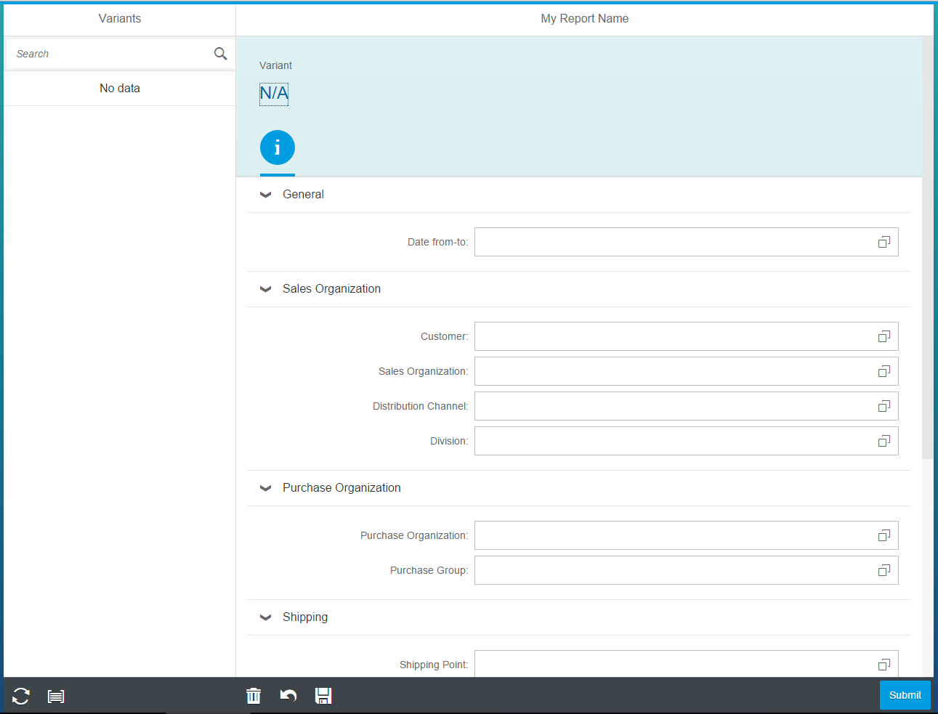Screen dimensions: 938x714
Task: Click the vertical scrollbar on the right
Action: 927,247
